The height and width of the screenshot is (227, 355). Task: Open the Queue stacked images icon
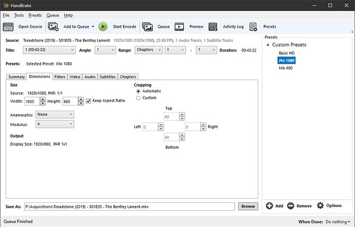pos(147,27)
